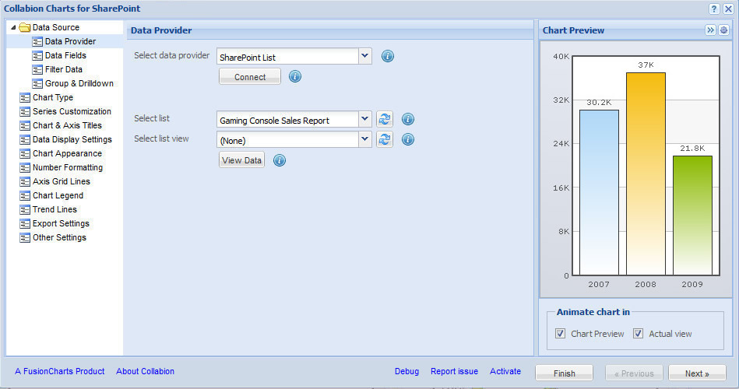Open Group & Drilldown settings
This screenshot has width=739, height=389.
tap(79, 83)
